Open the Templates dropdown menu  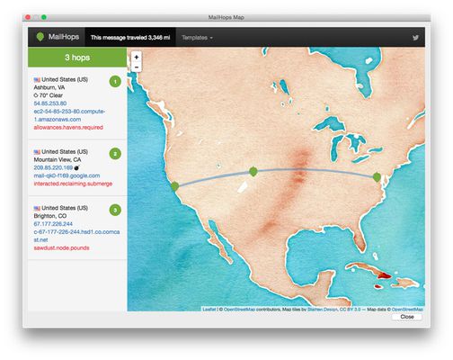click(197, 38)
